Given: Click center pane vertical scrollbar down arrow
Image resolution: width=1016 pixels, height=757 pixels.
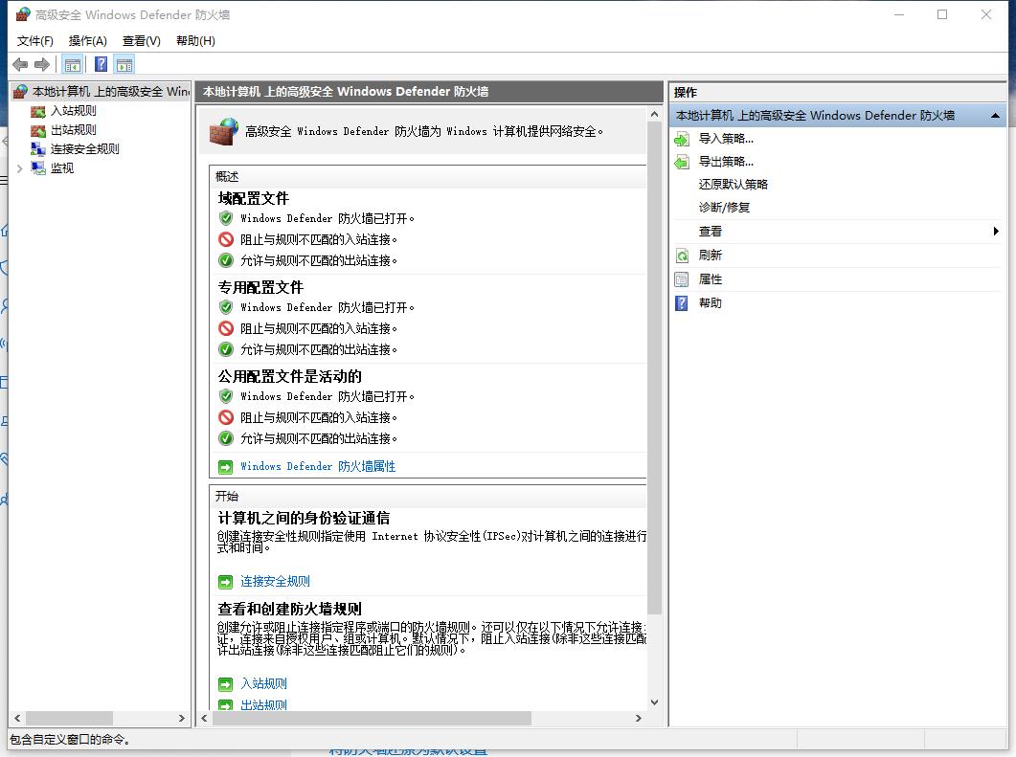Looking at the screenshot, I should [654, 702].
